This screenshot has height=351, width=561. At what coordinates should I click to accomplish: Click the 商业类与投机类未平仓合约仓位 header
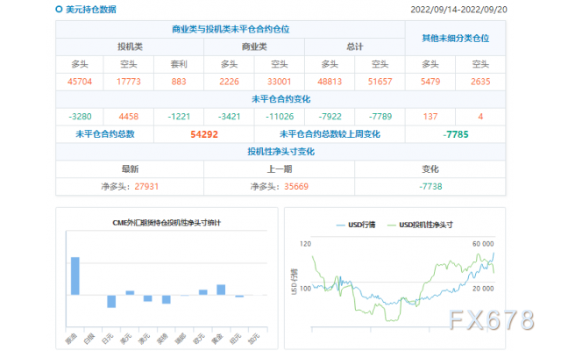231,29
